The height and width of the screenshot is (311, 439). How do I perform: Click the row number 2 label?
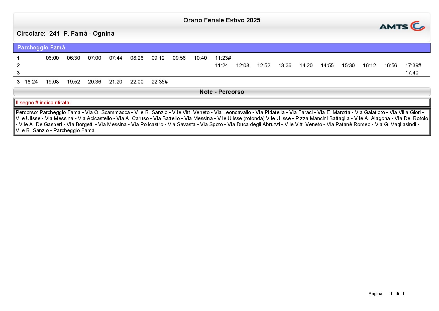pos(18,65)
